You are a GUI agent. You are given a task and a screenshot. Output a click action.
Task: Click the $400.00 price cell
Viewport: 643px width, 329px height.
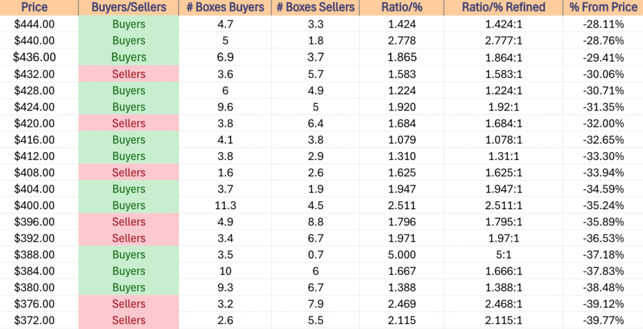[x=35, y=205]
